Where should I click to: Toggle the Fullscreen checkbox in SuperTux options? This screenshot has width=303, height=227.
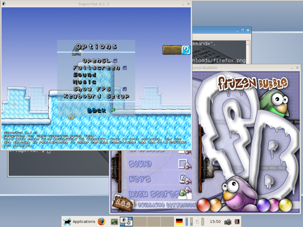pos(125,68)
